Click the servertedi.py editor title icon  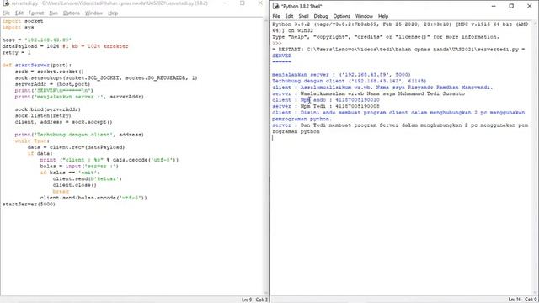tap(6, 3)
